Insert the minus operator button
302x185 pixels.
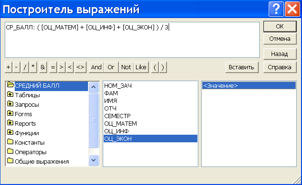[16, 67]
